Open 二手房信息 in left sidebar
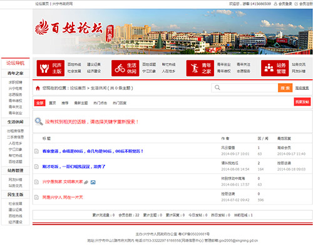Viewport: 313px width, 249px height. [x=16, y=137]
